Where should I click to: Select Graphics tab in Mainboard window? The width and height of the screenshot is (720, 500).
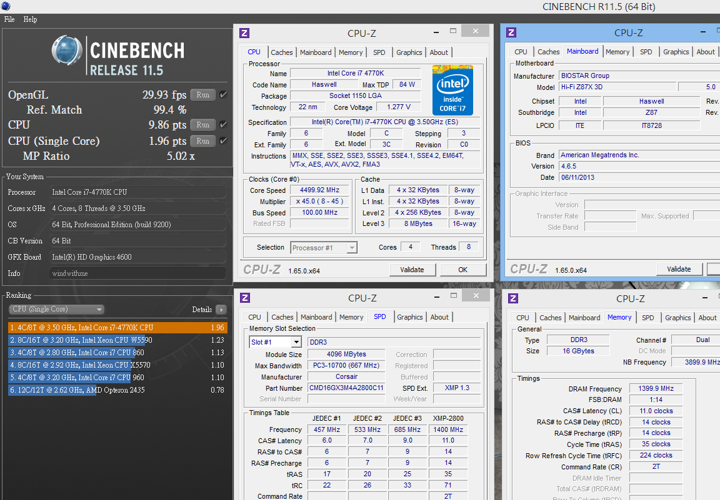[676, 52]
